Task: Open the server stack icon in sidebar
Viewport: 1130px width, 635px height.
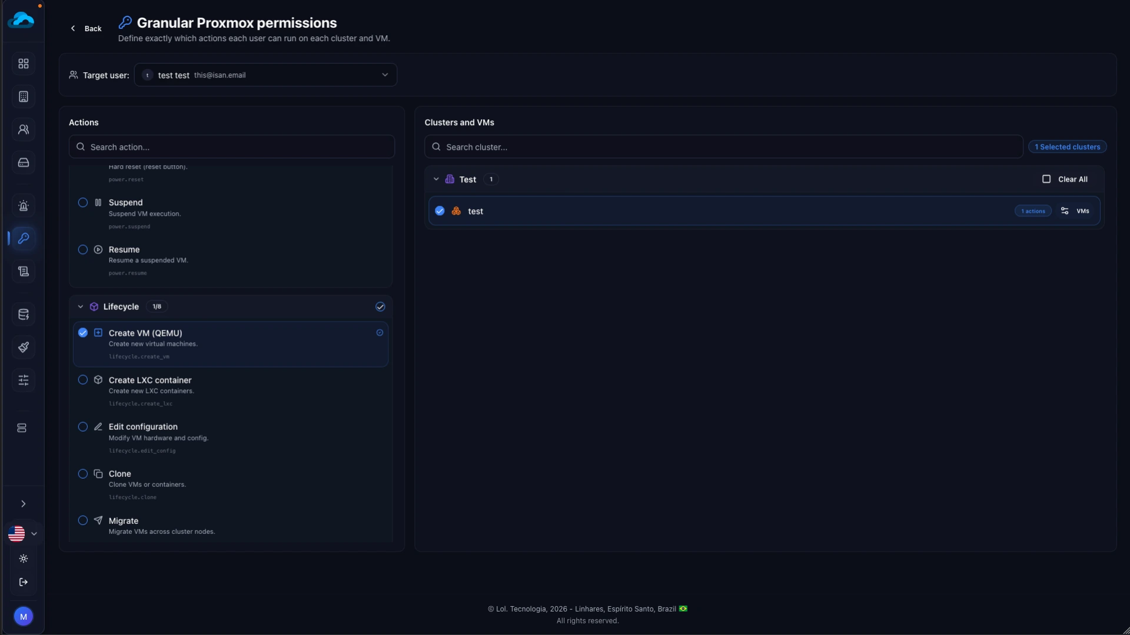Action: pyautogui.click(x=22, y=428)
